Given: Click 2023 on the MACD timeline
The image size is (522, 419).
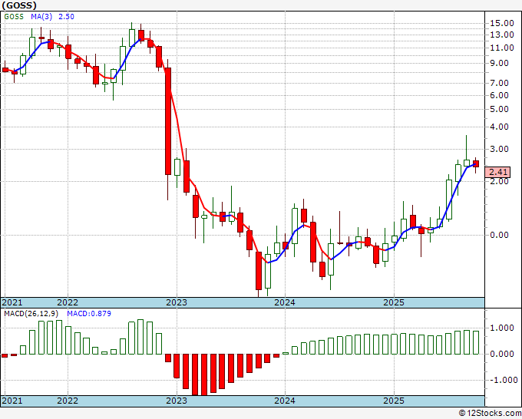Looking at the screenshot, I should pyautogui.click(x=177, y=401).
